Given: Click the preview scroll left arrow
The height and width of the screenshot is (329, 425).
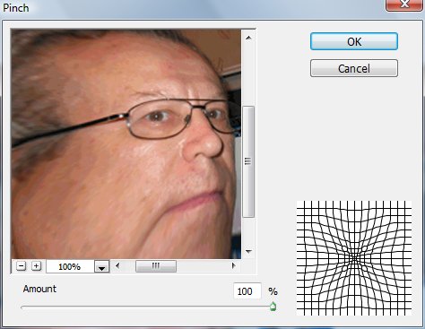Looking at the screenshot, I should 117,265.
